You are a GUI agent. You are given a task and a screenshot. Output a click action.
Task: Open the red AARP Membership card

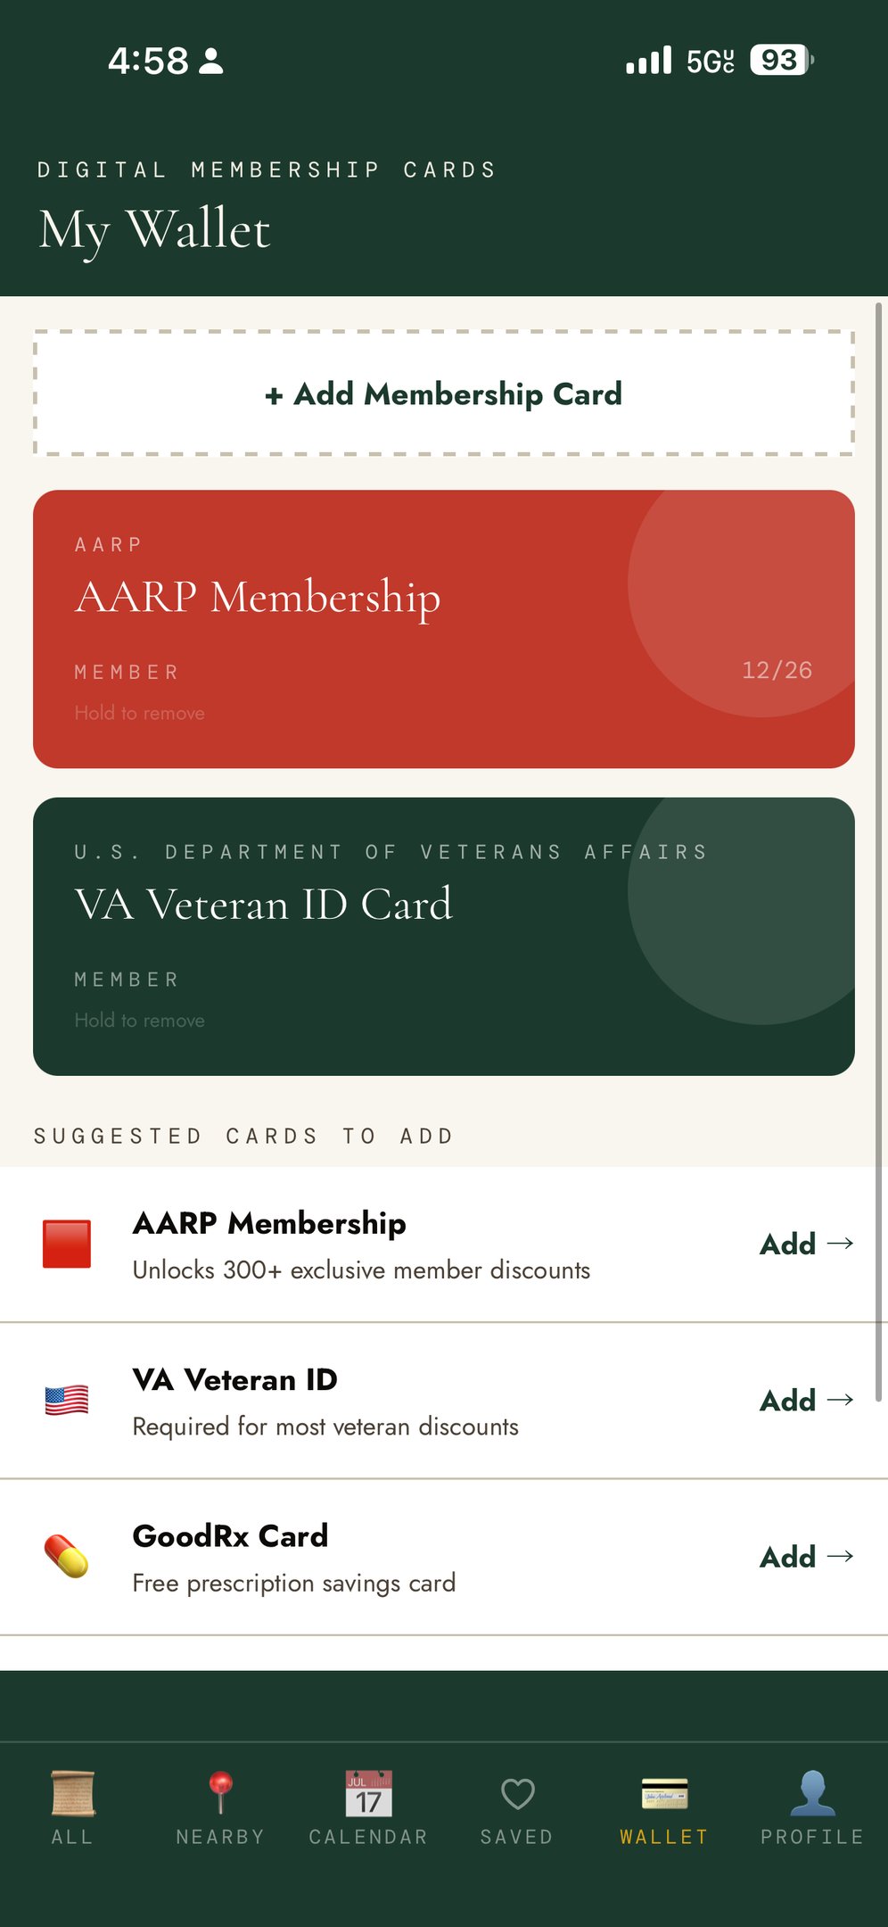pyautogui.click(x=357, y=629)
